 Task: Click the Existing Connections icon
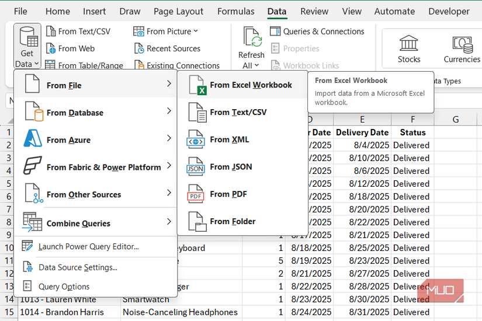(x=139, y=65)
